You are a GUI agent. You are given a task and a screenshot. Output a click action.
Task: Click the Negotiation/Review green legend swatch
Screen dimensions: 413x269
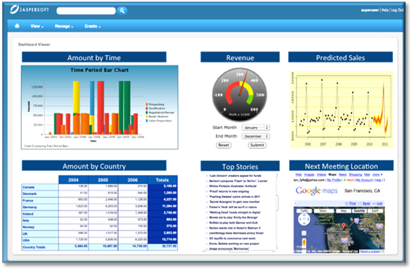147,113
